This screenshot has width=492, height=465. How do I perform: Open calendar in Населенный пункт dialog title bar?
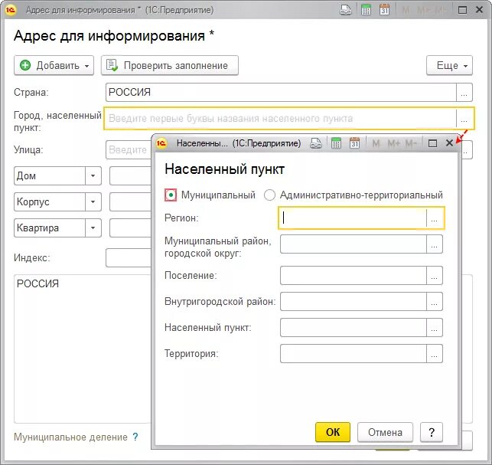(x=354, y=143)
